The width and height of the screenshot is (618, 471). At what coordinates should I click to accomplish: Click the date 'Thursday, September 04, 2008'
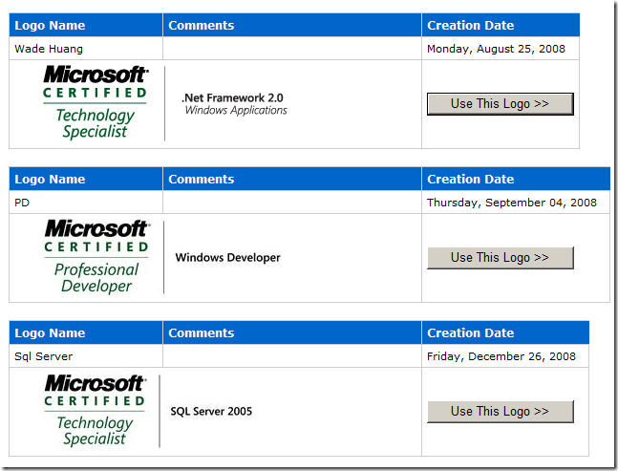[512, 203]
